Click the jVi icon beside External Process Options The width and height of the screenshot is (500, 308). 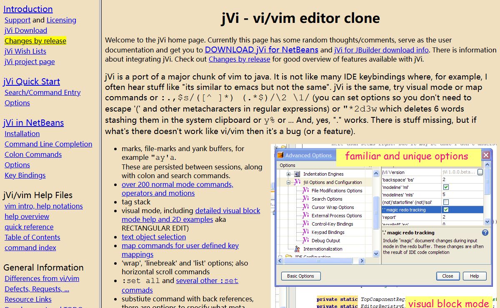point(305,216)
